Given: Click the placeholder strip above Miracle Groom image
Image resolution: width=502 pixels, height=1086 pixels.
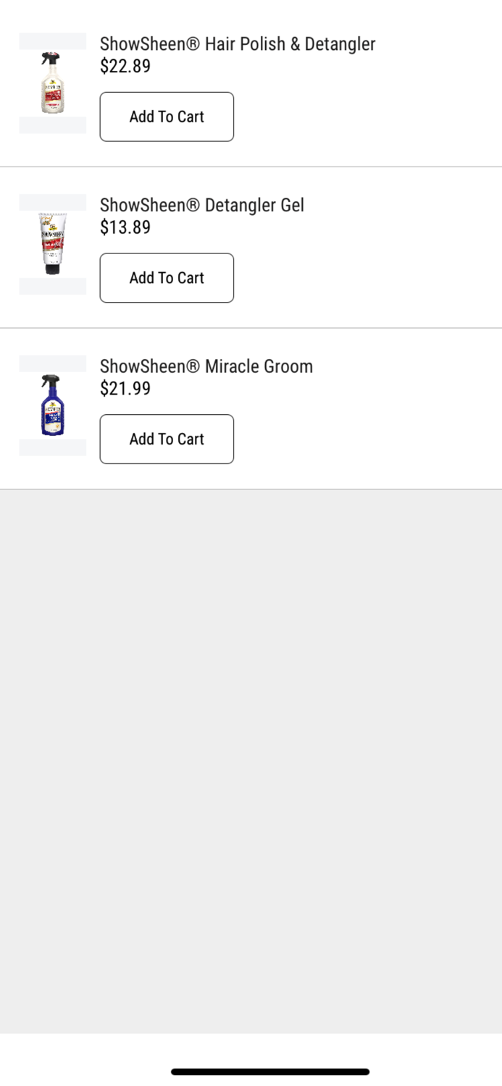Looking at the screenshot, I should [52, 363].
